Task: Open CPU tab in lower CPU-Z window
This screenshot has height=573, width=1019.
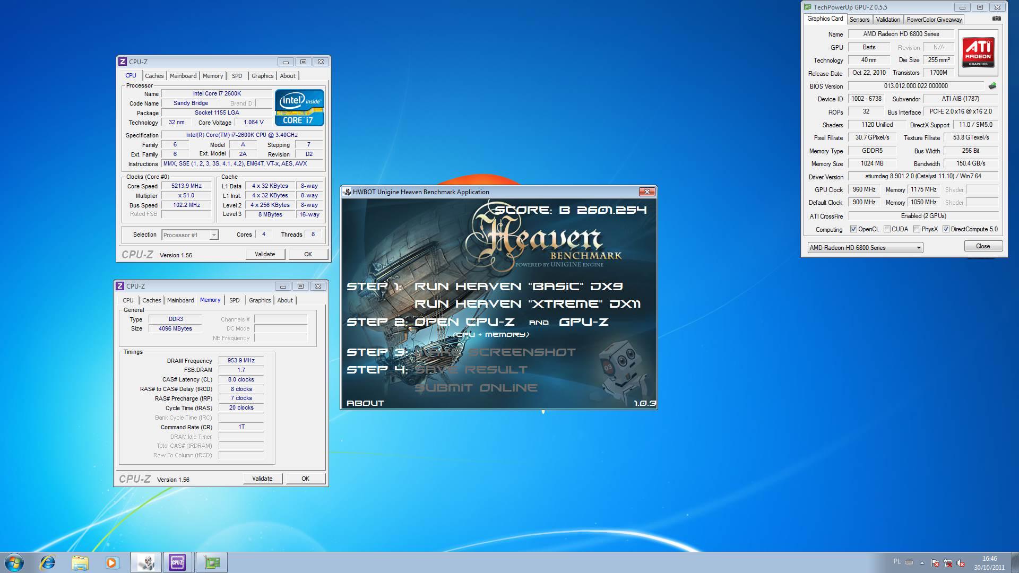Action: pyautogui.click(x=128, y=300)
